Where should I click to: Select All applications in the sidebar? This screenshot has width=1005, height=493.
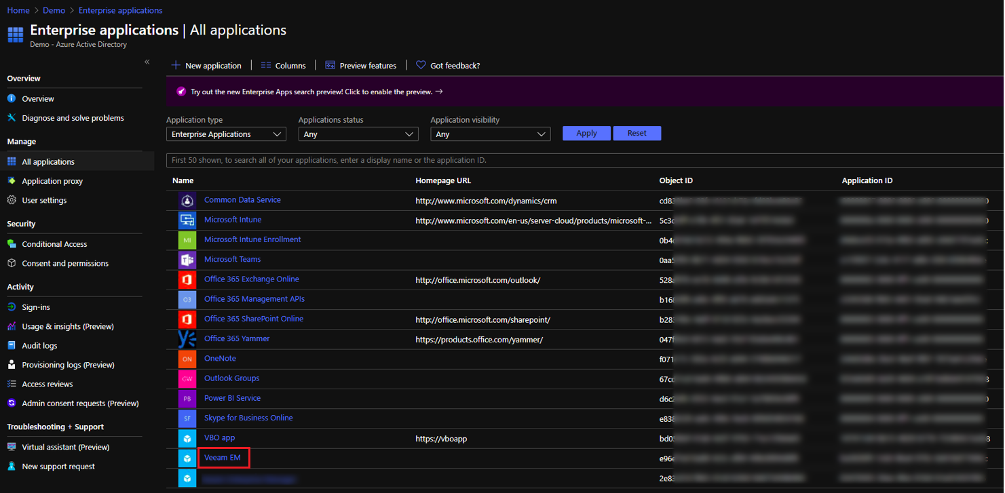point(48,162)
